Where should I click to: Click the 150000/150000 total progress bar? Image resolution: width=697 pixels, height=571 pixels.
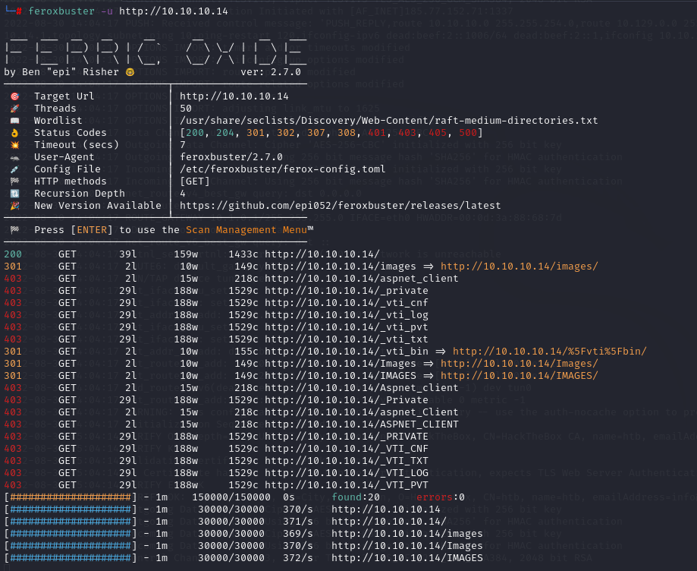(x=70, y=497)
